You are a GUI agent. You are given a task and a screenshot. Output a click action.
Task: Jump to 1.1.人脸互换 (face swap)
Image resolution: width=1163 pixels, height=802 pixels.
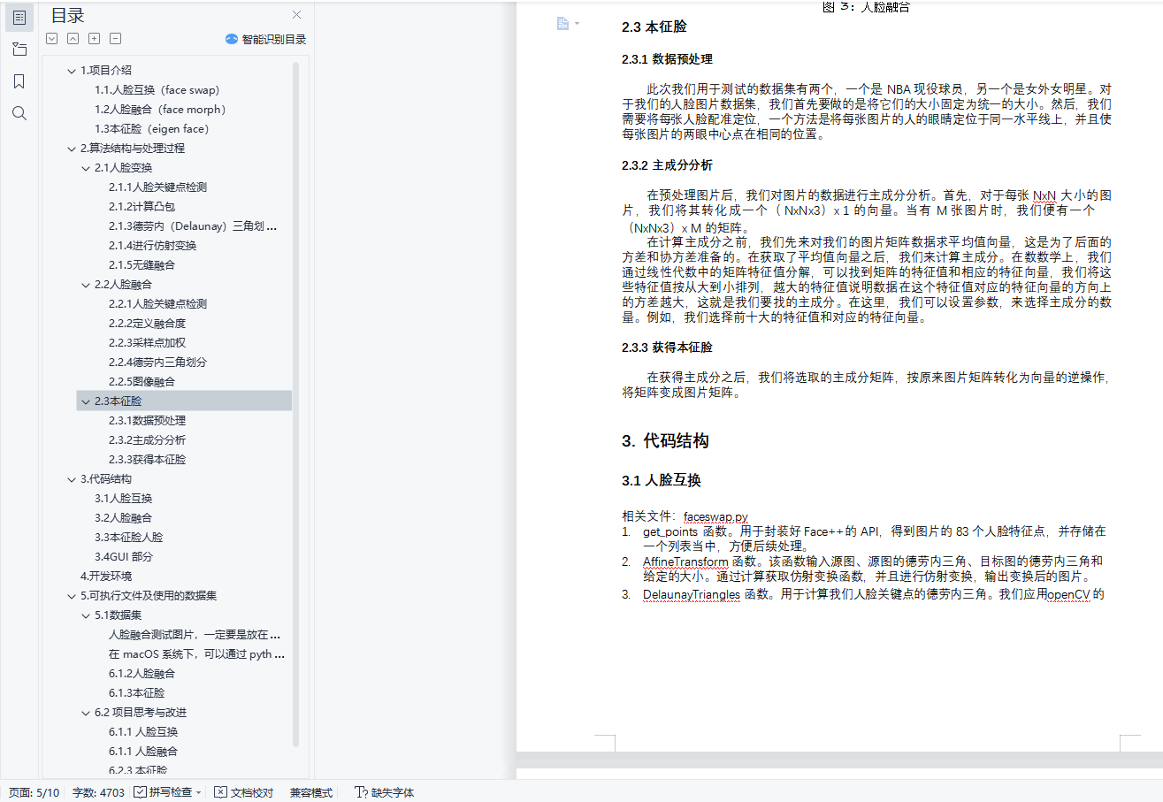[x=157, y=90]
